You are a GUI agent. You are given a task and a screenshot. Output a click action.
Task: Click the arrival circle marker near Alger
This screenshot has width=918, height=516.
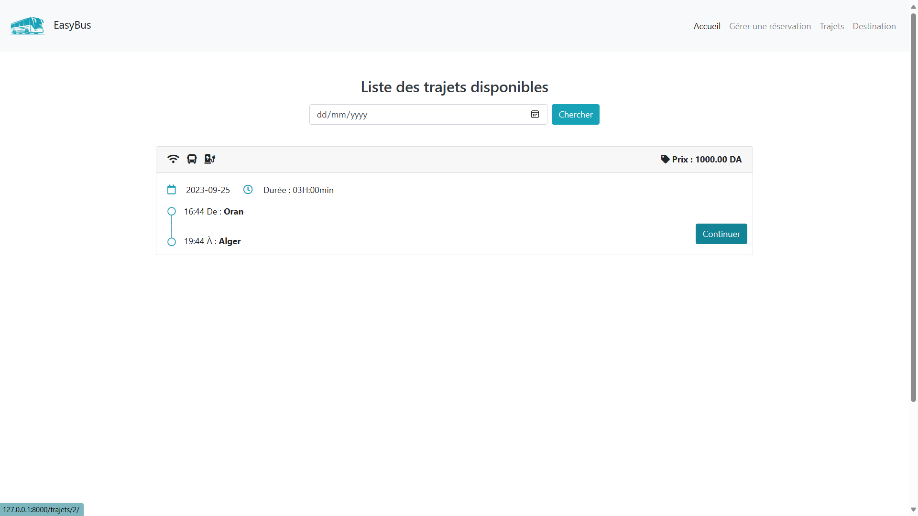(x=171, y=242)
